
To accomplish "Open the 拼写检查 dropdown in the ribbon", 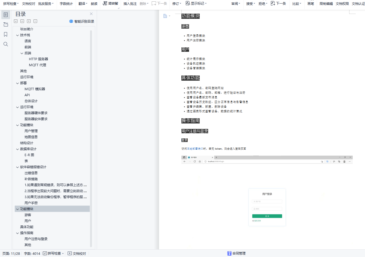I will (11, 4).
